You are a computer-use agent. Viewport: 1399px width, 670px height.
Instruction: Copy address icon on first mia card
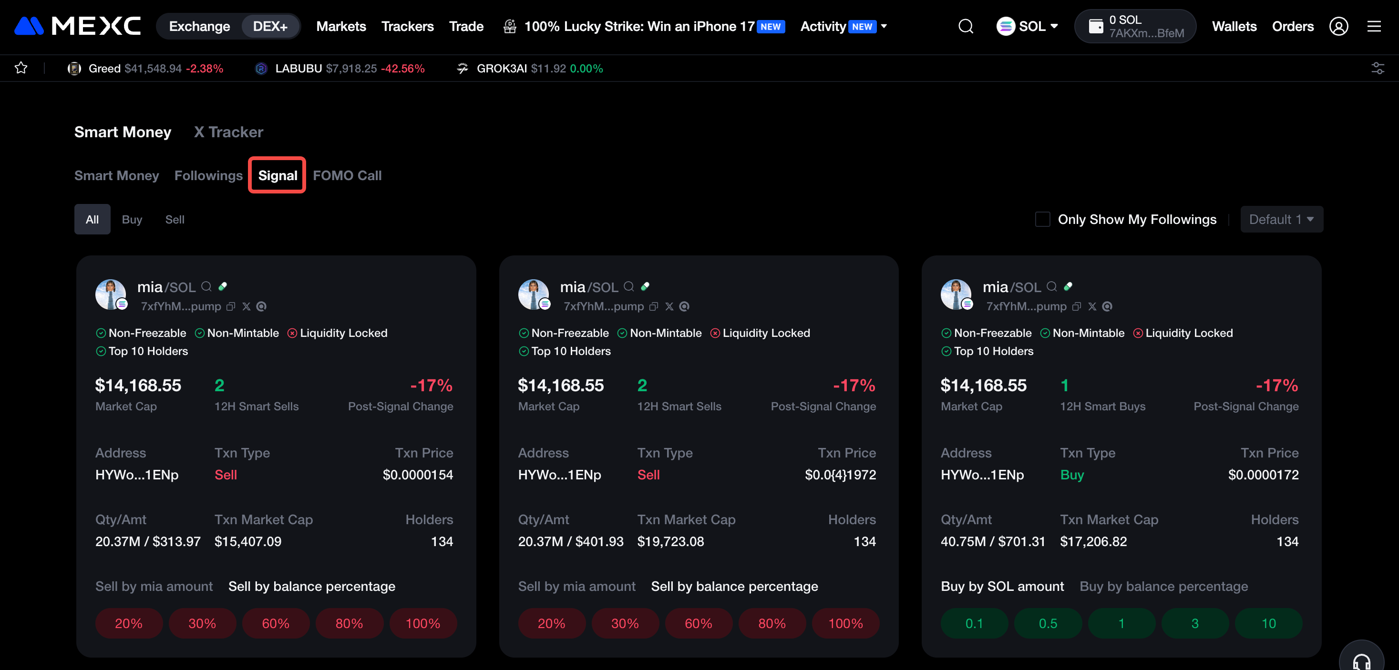(x=231, y=306)
